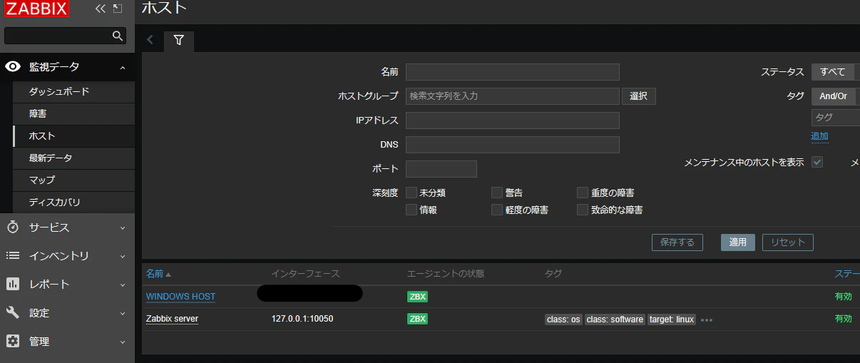This screenshot has height=363, width=860.
Task: Click the eye icon for 監視データ
Action: [x=13, y=66]
